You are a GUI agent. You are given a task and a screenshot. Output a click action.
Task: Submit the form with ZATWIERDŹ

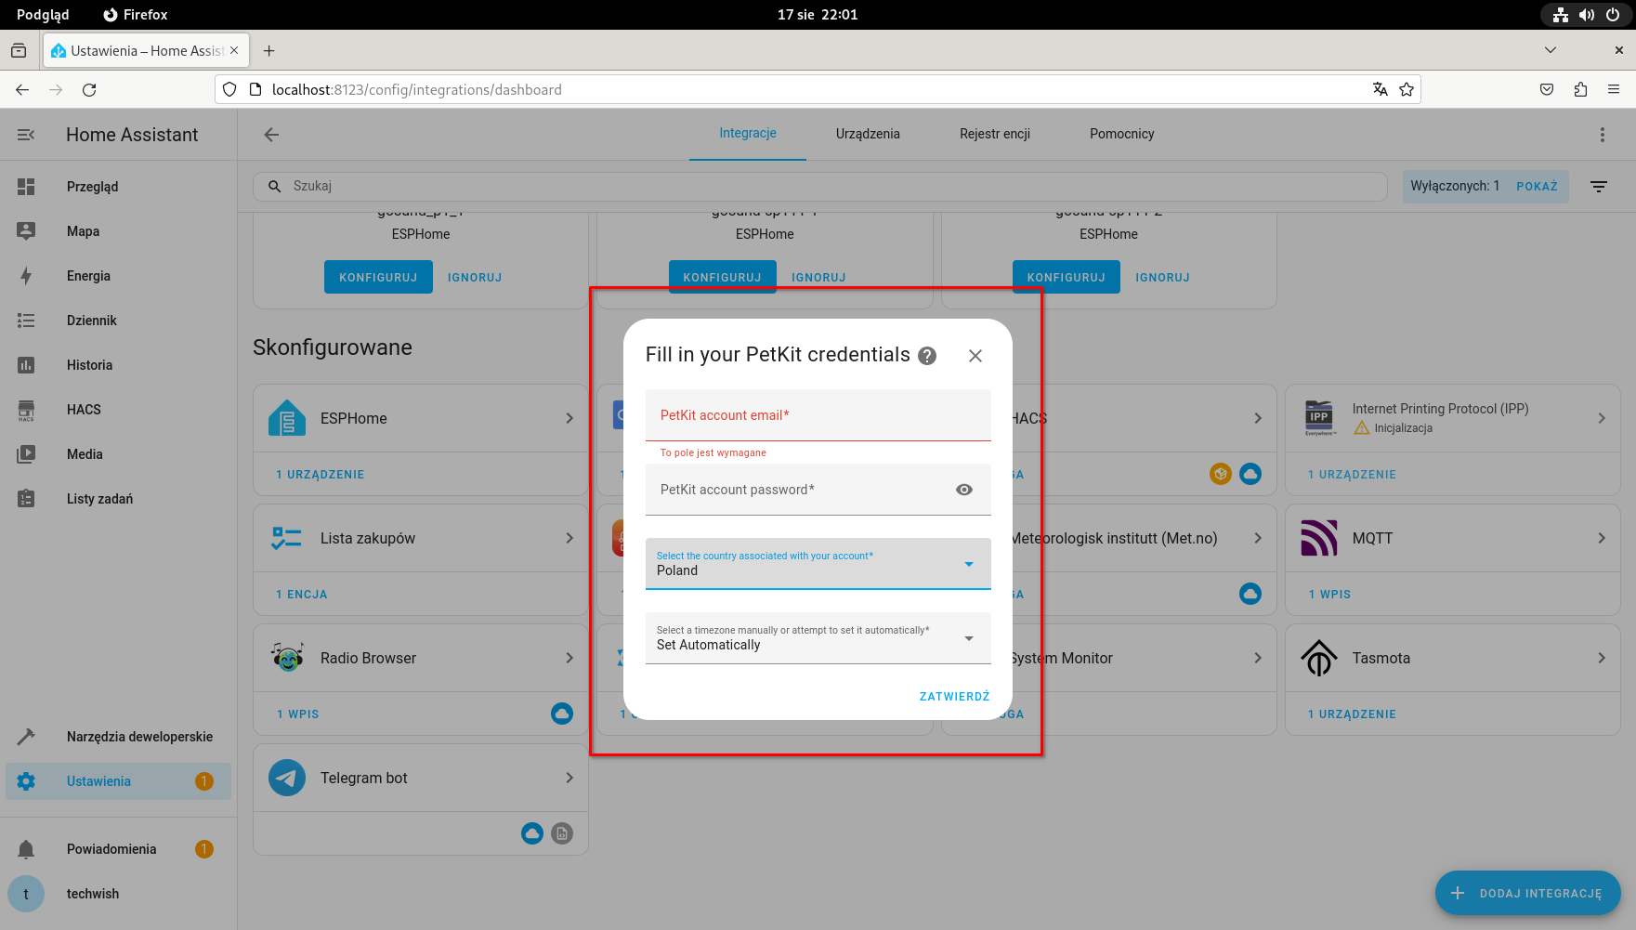click(x=954, y=697)
